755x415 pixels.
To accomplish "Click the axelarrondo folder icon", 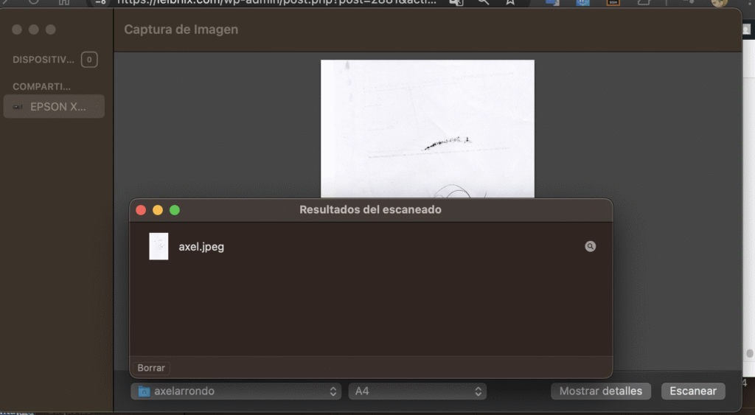I will tap(144, 391).
